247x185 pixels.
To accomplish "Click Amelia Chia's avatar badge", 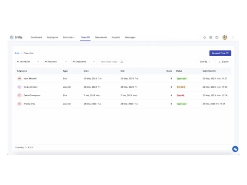I will (19, 104).
